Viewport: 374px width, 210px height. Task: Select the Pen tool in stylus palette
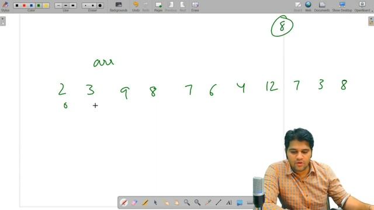tap(124, 202)
